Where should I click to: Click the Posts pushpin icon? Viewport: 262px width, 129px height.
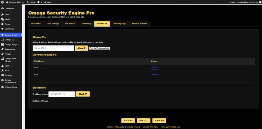pyautogui.click(x=2, y=15)
